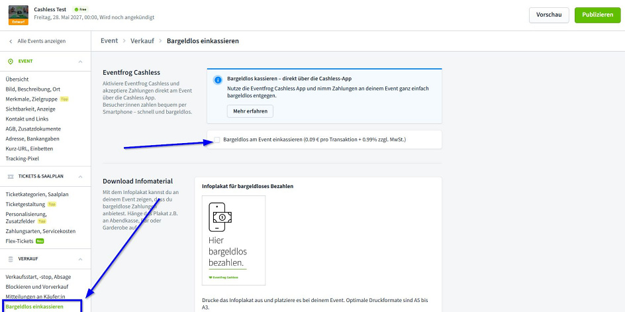Open Merkmale, Zielgruppe page
625x312 pixels.
[32, 99]
